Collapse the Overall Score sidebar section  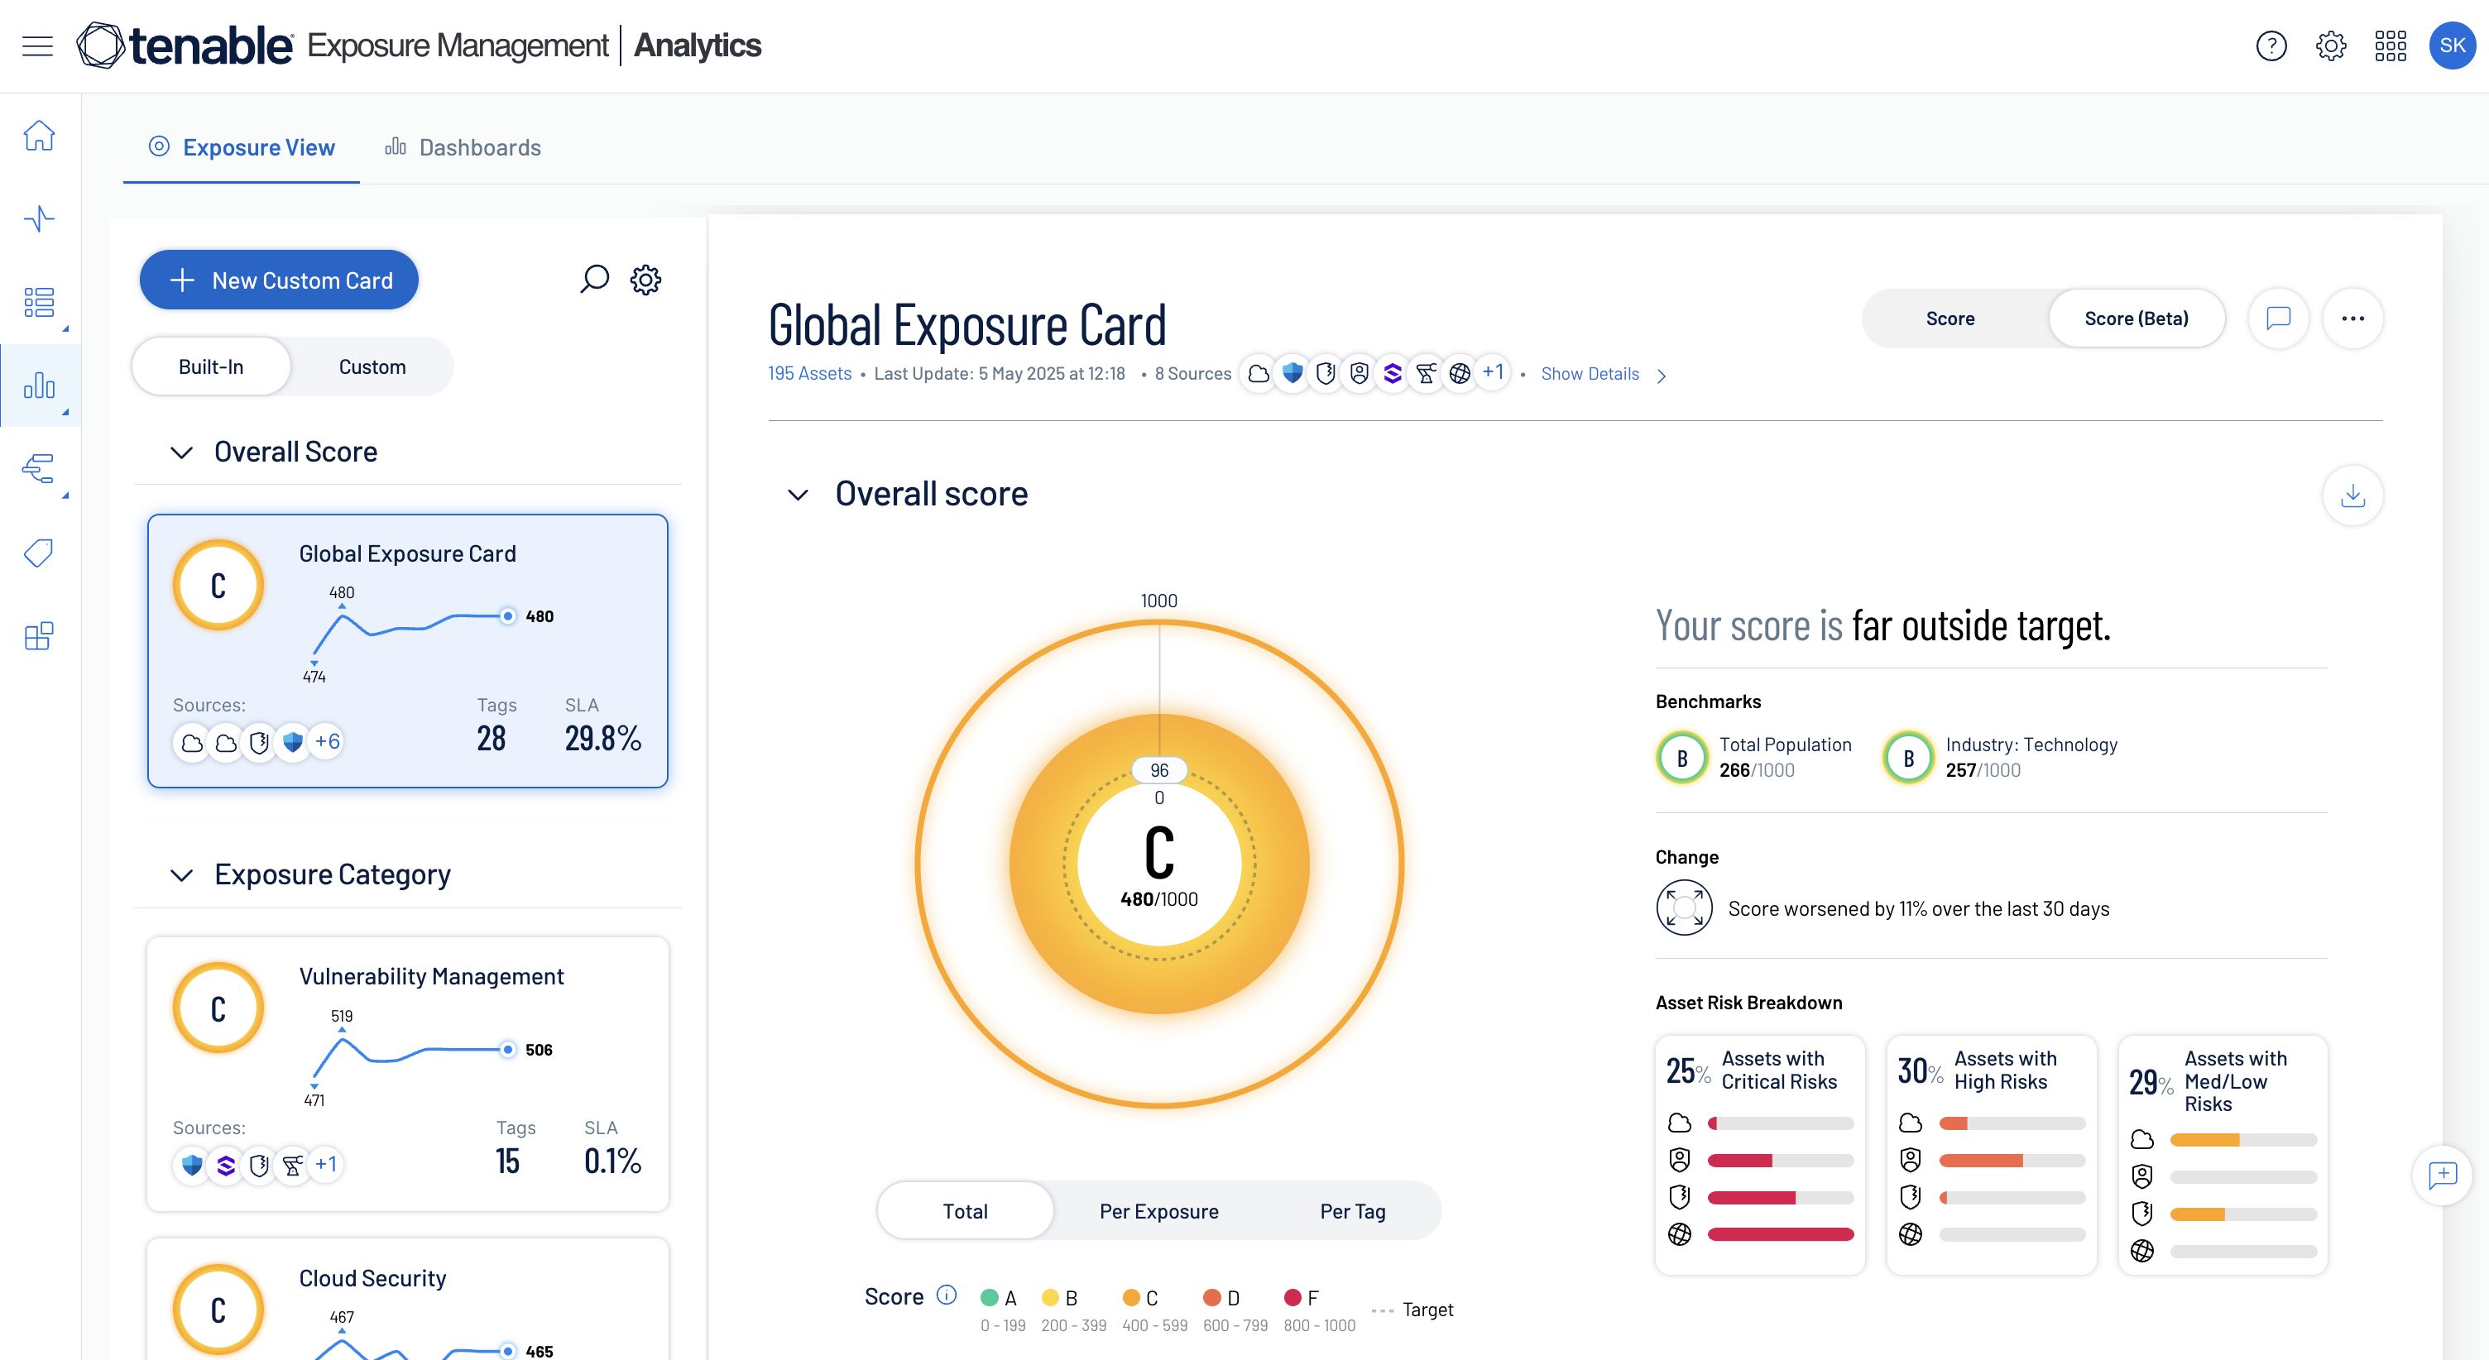pyautogui.click(x=182, y=452)
